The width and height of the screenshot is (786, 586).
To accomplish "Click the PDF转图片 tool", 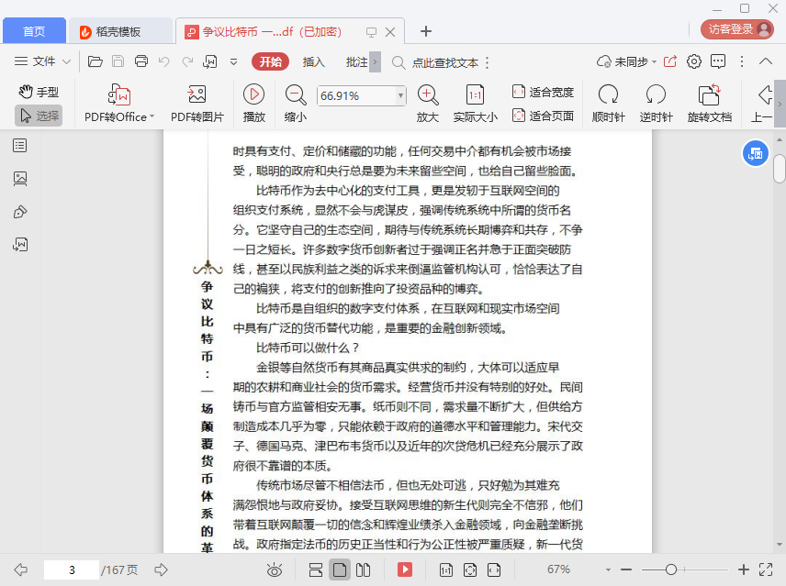I will [x=196, y=94].
